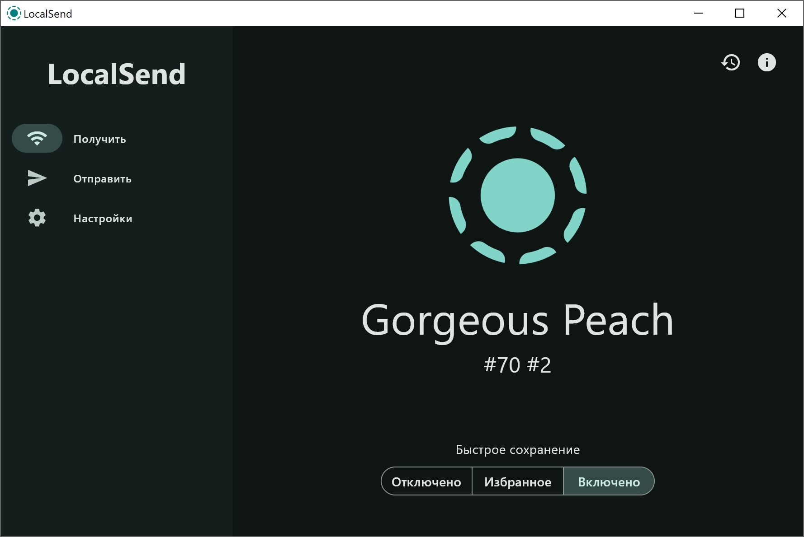Set quick save to Отключено
The height and width of the screenshot is (537, 804).
[426, 481]
